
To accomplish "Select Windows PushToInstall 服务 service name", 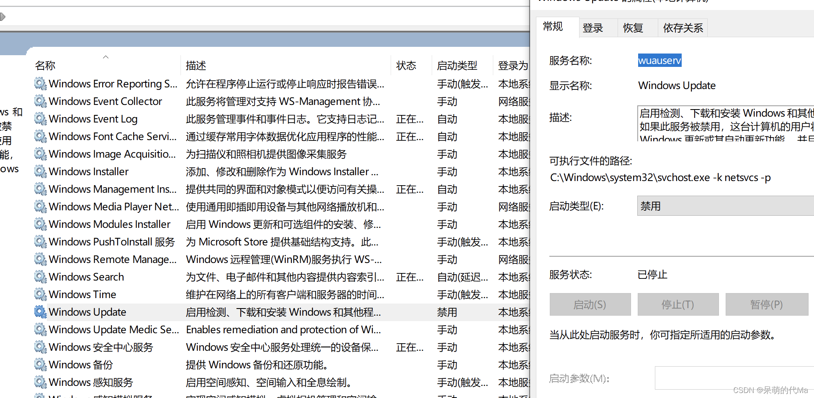I will pos(112,242).
